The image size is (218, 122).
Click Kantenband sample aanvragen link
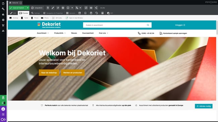click(173, 33)
